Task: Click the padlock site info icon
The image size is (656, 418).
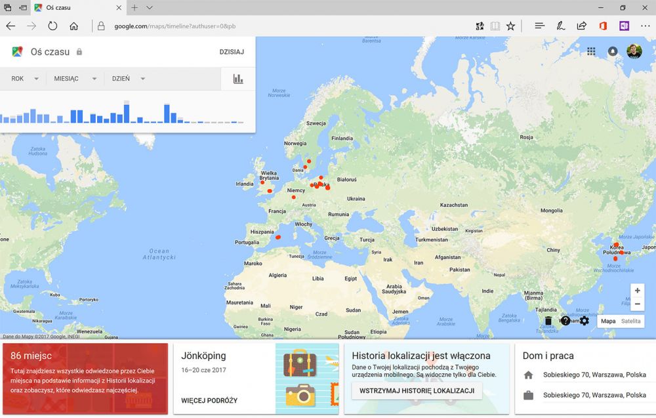Action: pos(101,26)
